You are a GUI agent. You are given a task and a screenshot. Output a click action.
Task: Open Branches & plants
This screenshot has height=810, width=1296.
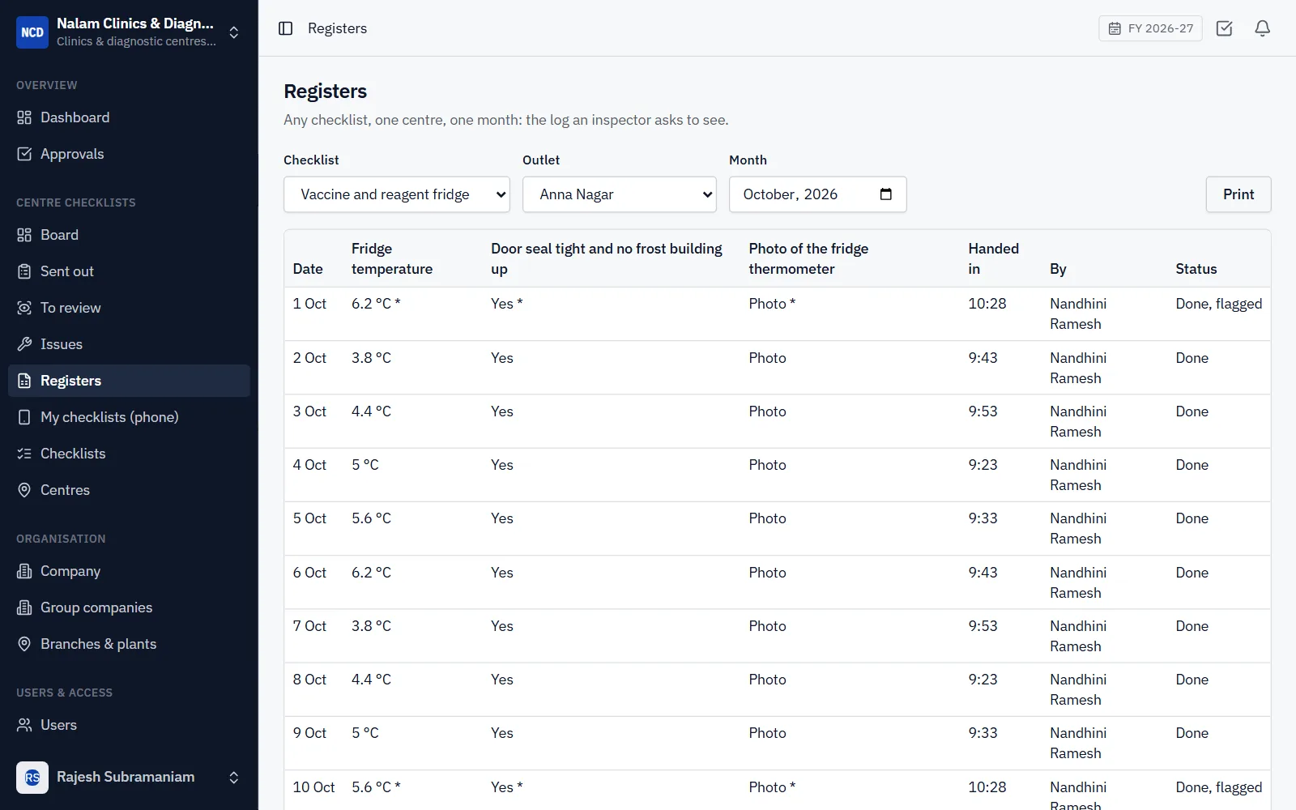point(129,644)
